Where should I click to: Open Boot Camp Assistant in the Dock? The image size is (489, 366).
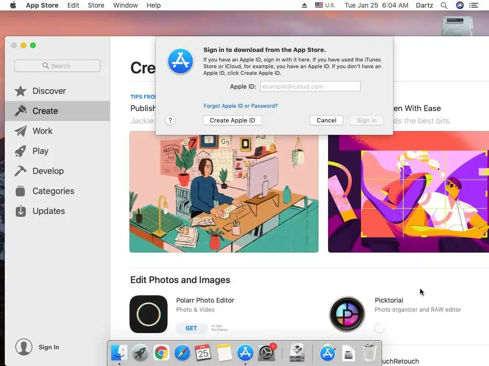[297, 353]
